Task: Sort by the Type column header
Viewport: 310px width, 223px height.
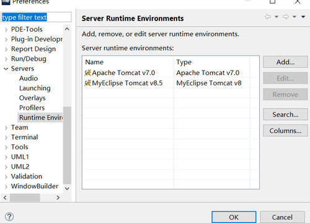Action: click(x=211, y=62)
